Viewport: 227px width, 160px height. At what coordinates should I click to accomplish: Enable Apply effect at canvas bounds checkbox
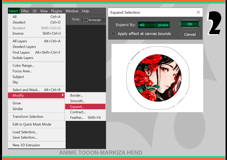pyautogui.click(x=113, y=34)
